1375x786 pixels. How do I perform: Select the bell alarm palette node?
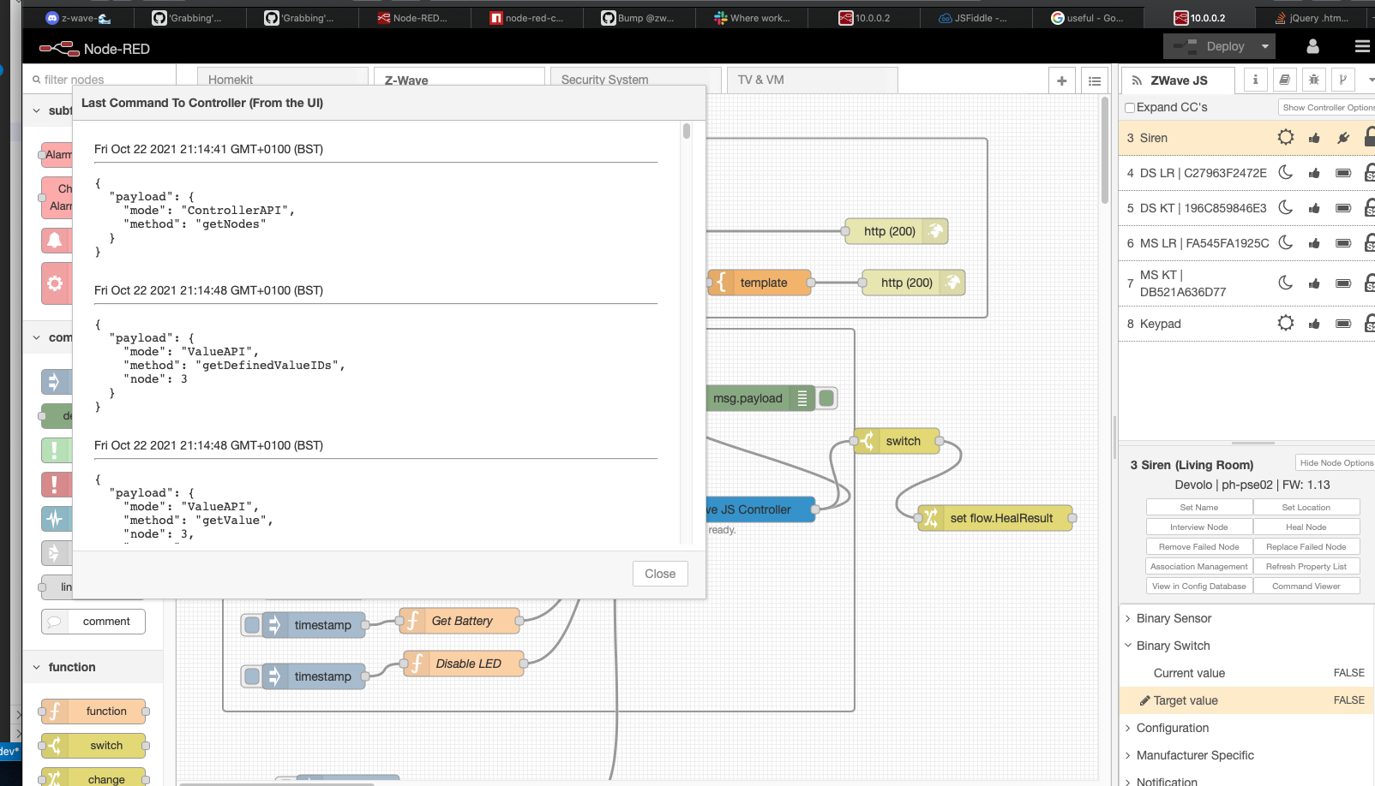pos(57,241)
